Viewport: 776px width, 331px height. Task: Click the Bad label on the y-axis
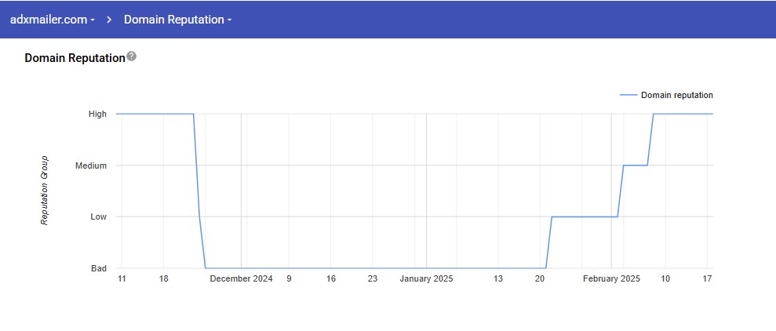pyautogui.click(x=99, y=268)
